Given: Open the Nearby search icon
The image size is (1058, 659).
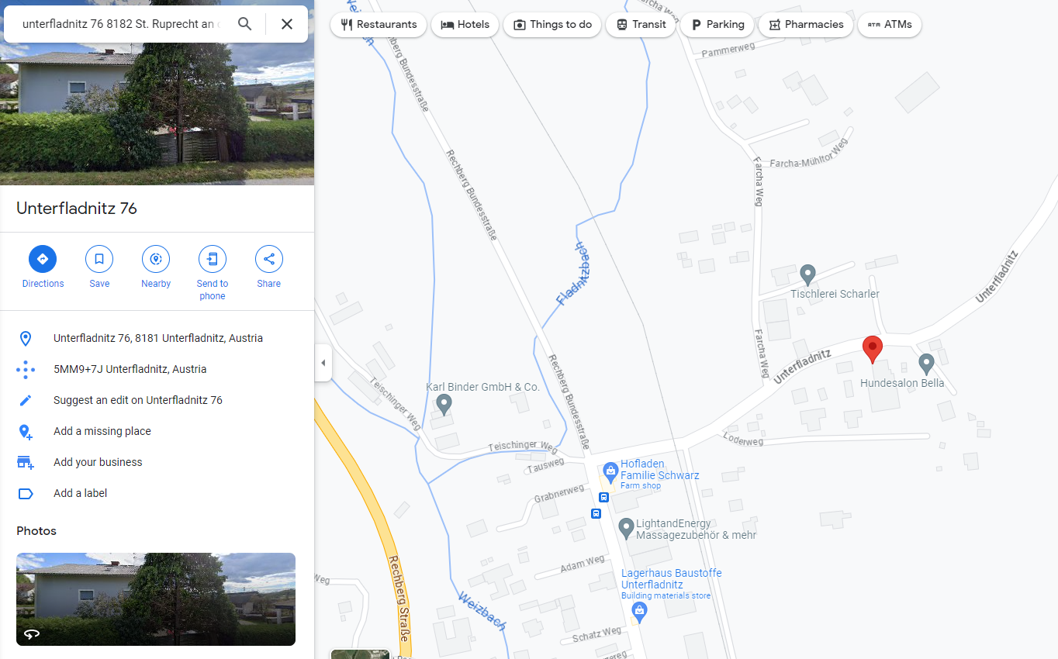Looking at the screenshot, I should 156,259.
